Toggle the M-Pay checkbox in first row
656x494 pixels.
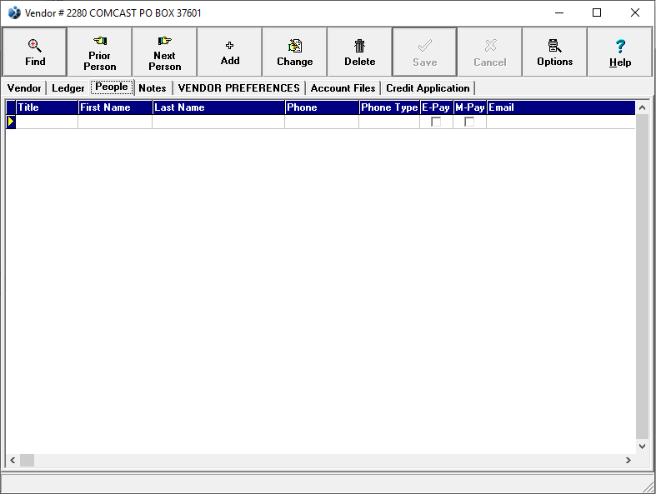coord(469,122)
